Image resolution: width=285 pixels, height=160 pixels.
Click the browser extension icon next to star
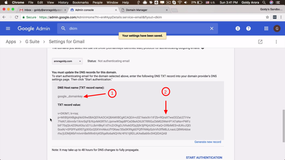point(275,17)
